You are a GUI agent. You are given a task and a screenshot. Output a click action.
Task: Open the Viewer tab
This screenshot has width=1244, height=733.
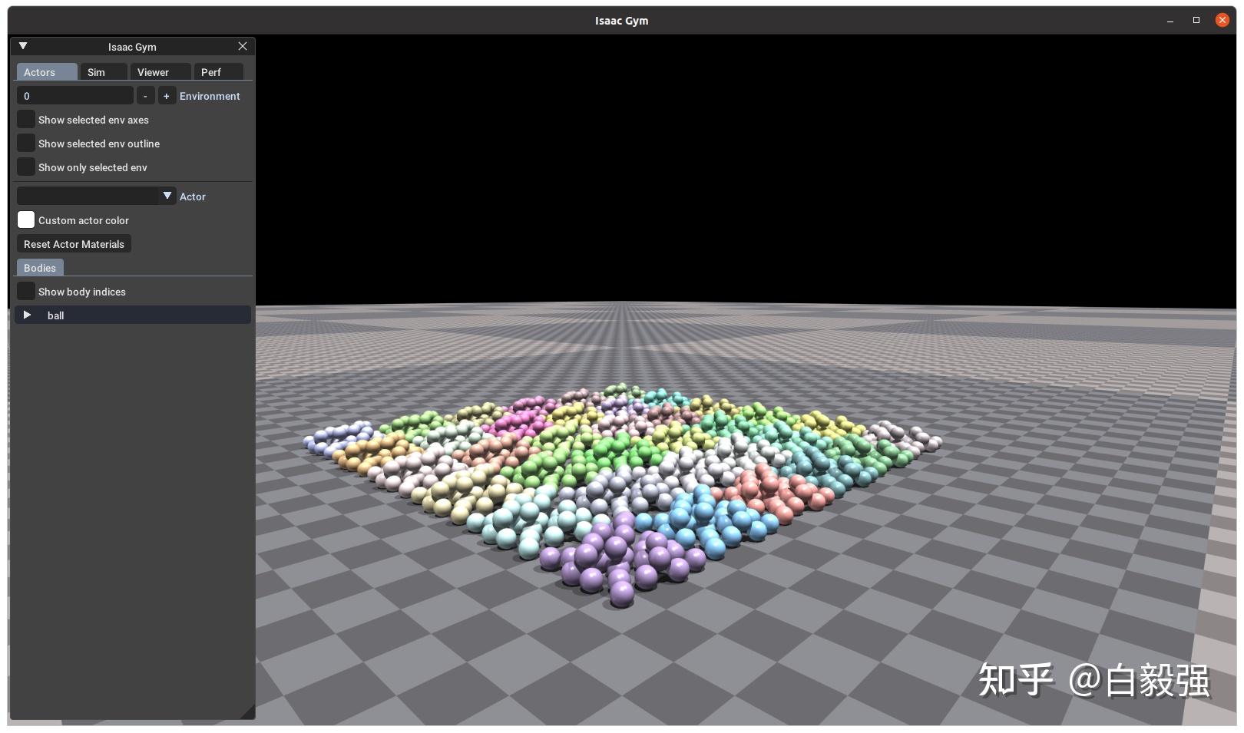pos(160,72)
